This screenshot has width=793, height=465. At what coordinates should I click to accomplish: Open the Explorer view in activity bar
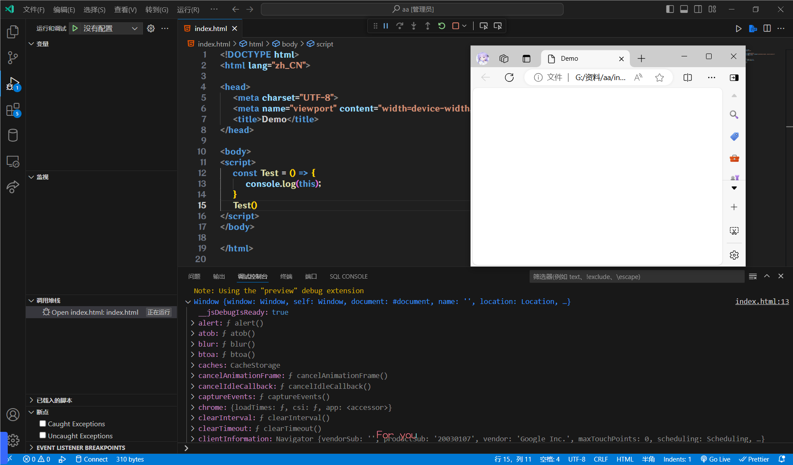point(13,32)
